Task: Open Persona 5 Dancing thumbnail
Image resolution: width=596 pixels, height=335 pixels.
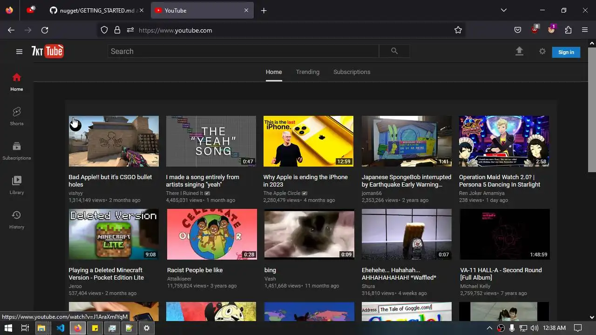Action: pos(504,141)
